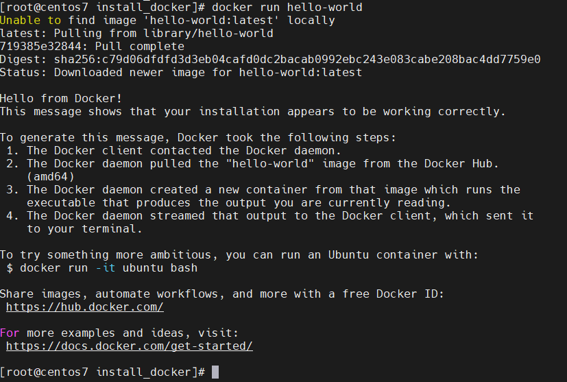
Task: Click the 'docker run hello-world' command text
Action: (287, 8)
